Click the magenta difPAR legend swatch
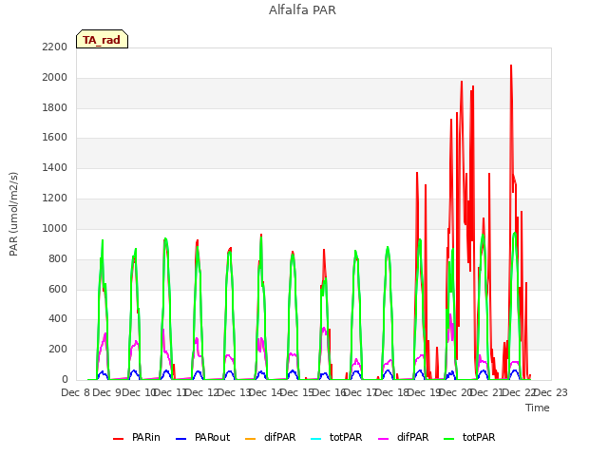Image resolution: width=608 pixels, height=456 pixels. (x=384, y=439)
